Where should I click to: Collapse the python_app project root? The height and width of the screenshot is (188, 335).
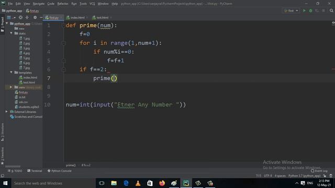point(7,23)
